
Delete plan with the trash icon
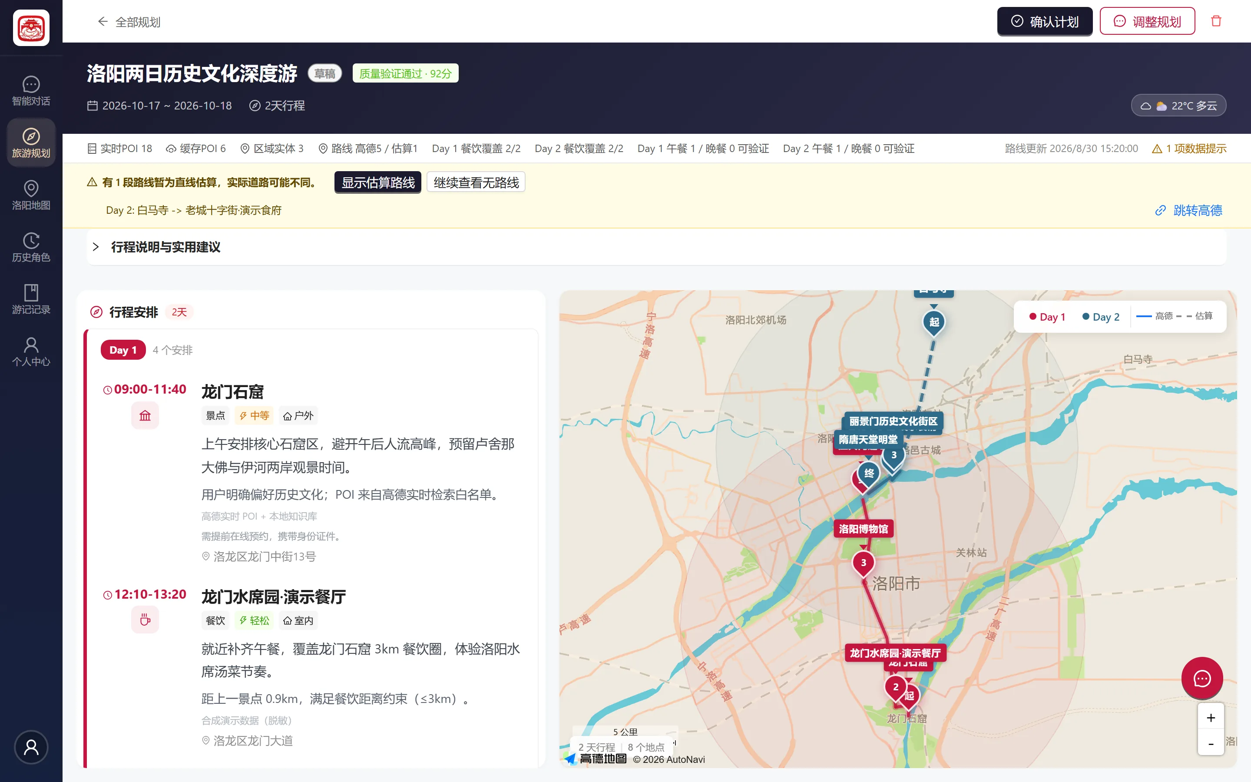(x=1216, y=21)
